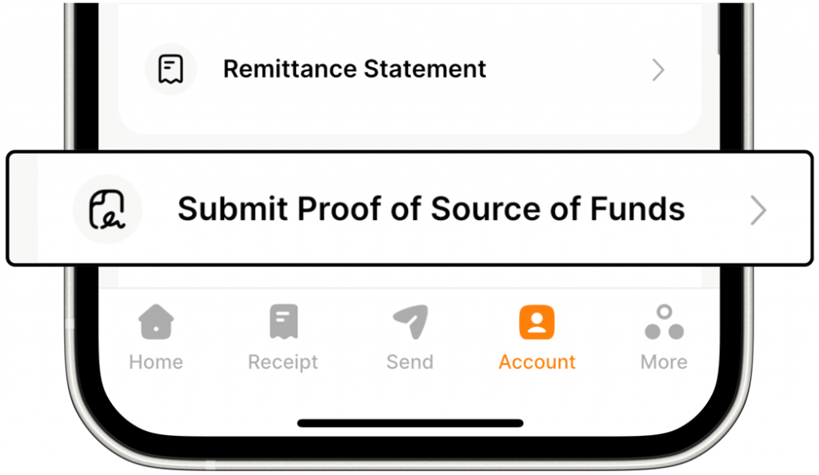Expand Remittance Statement via its chevron arrow
The height and width of the screenshot is (475, 819).
click(x=658, y=70)
